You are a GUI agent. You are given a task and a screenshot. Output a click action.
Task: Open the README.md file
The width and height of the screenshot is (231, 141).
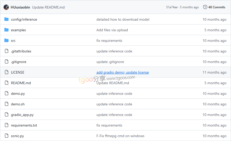click(x=21, y=83)
